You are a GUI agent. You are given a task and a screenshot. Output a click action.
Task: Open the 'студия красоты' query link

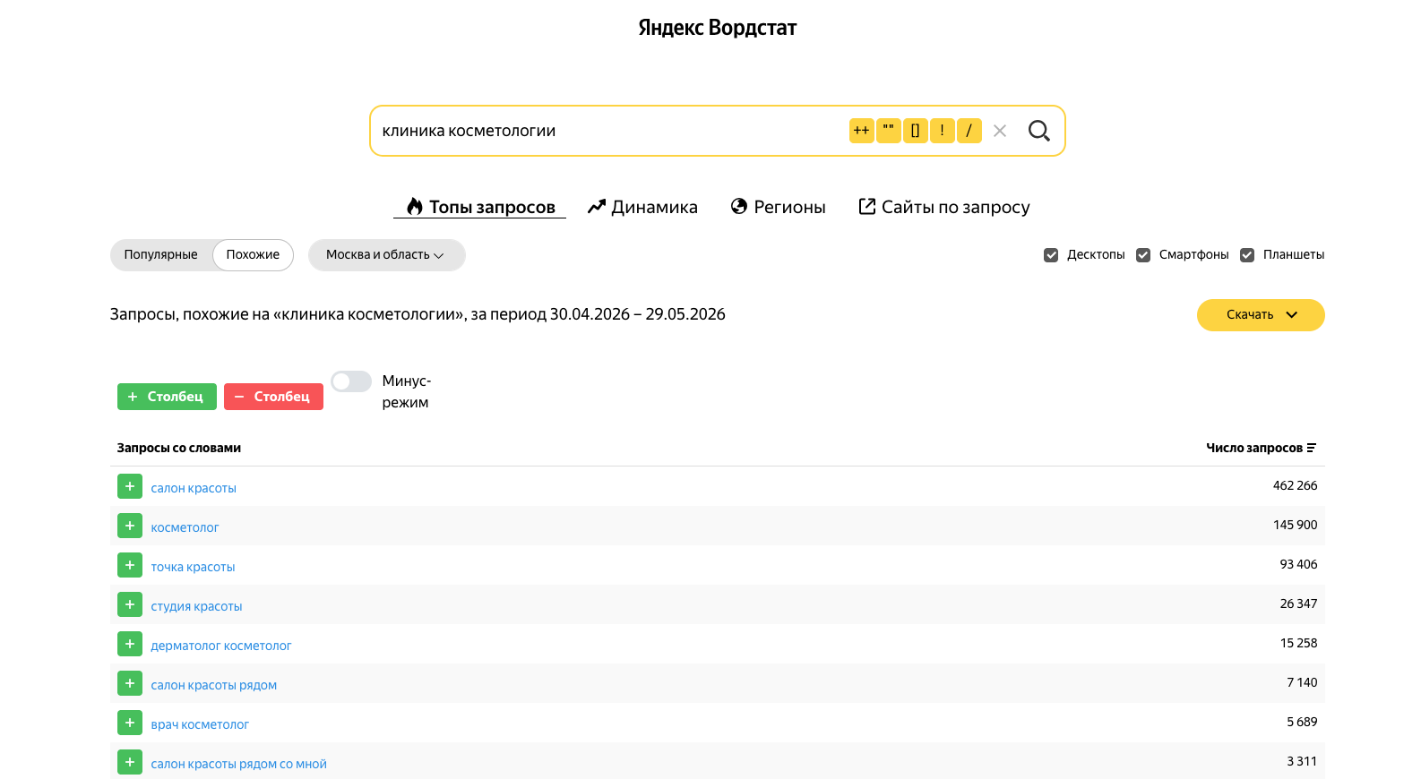[196, 606]
